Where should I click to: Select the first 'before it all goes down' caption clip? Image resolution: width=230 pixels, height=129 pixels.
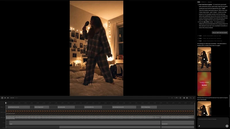(41, 107)
